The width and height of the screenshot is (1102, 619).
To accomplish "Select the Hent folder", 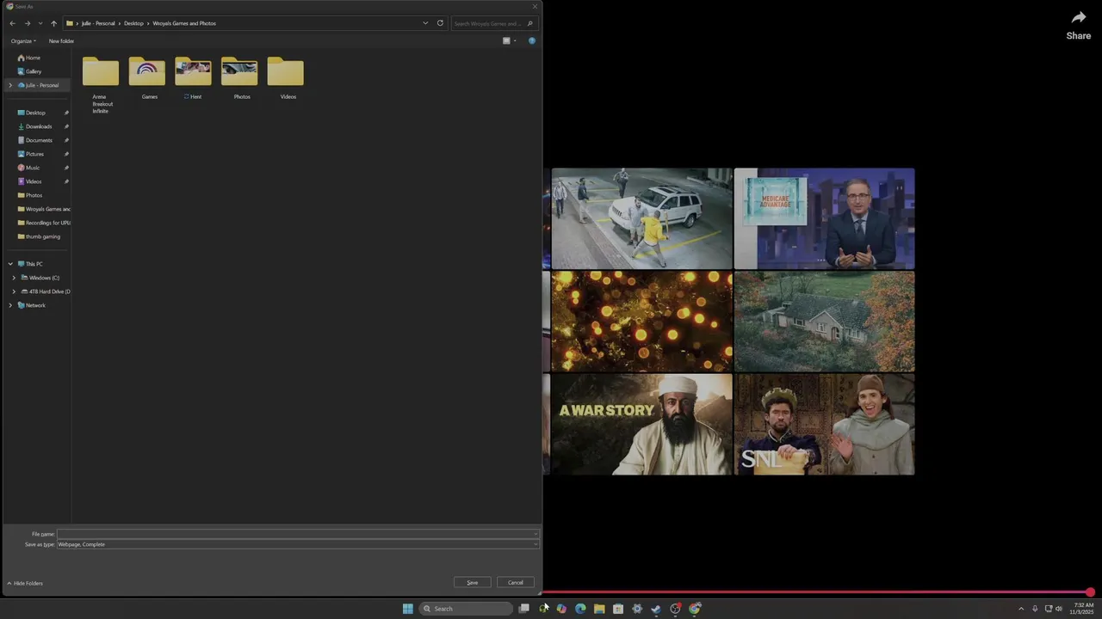I will click(193, 79).
